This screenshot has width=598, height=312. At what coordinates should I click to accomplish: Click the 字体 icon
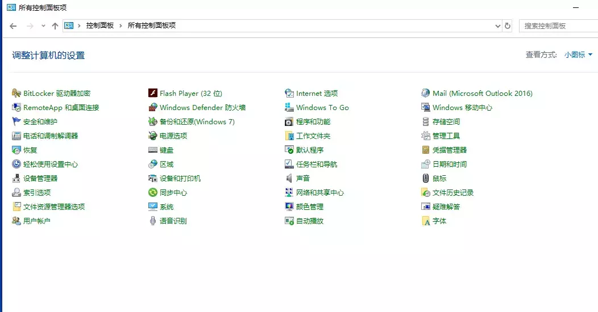426,221
